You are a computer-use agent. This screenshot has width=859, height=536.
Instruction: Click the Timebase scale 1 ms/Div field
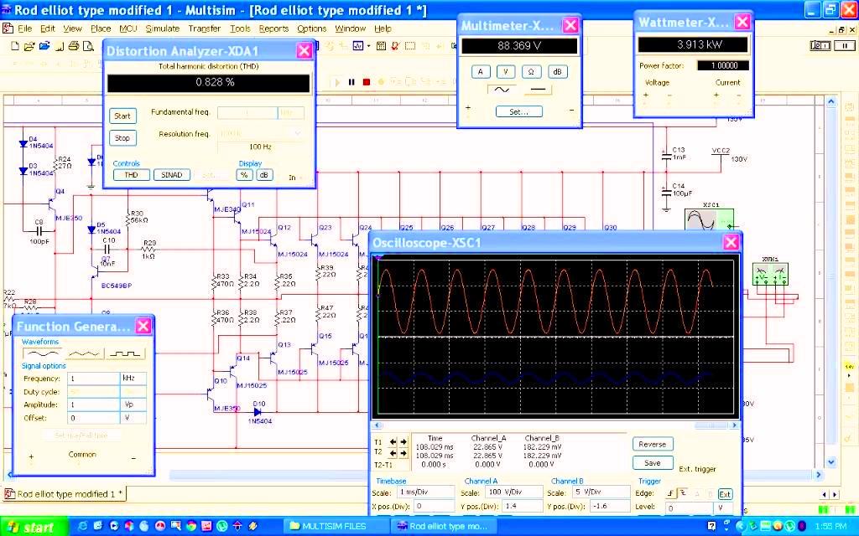pos(425,492)
